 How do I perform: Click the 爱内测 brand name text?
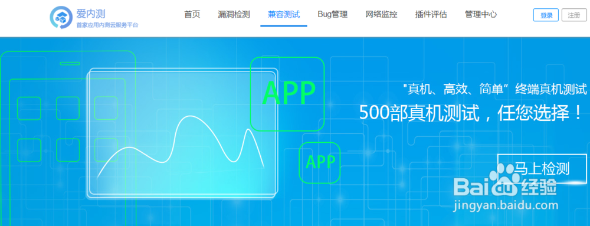[x=91, y=14]
